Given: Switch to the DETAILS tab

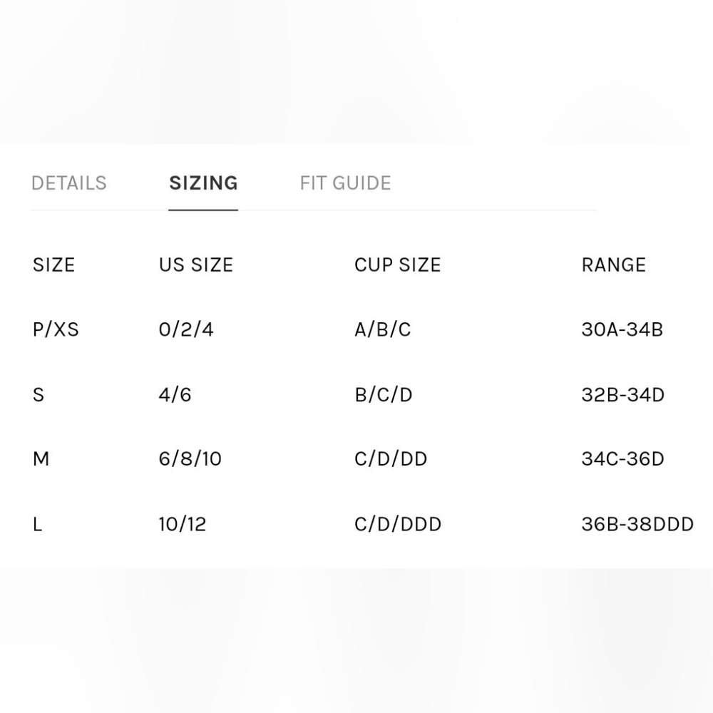Looking at the screenshot, I should (69, 183).
